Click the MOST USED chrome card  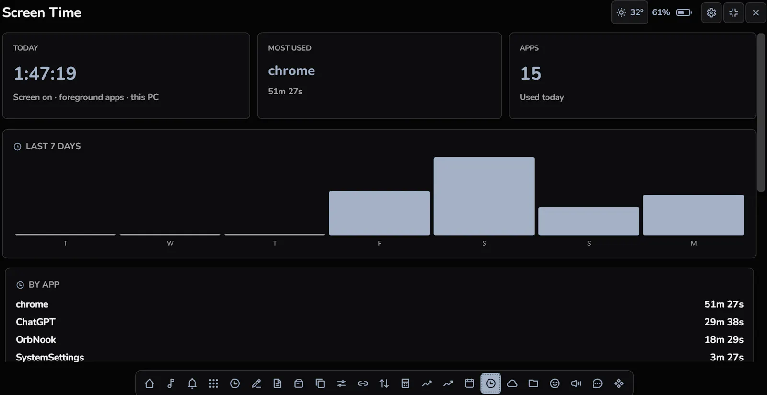tap(380, 76)
